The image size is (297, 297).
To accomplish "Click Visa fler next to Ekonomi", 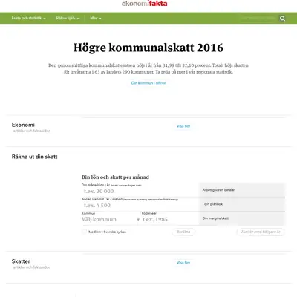I will [183, 126].
